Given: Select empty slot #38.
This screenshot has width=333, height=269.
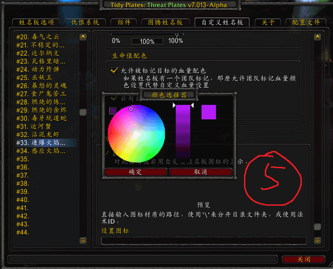Looking at the screenshot, I should click(x=46, y=184).
